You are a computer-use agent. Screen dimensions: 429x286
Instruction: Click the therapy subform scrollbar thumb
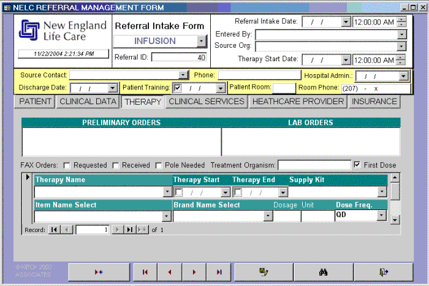pos(395,192)
